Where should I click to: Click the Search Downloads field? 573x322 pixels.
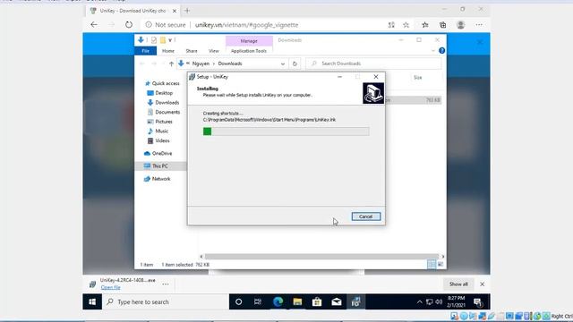click(x=373, y=64)
